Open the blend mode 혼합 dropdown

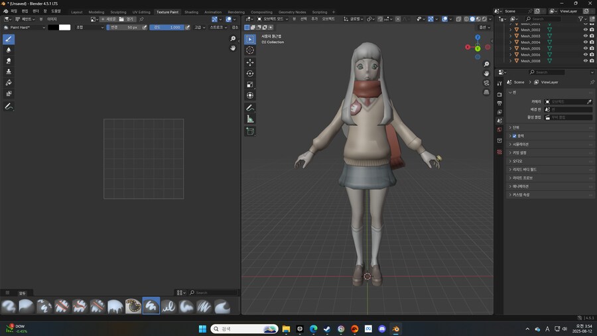90,27
